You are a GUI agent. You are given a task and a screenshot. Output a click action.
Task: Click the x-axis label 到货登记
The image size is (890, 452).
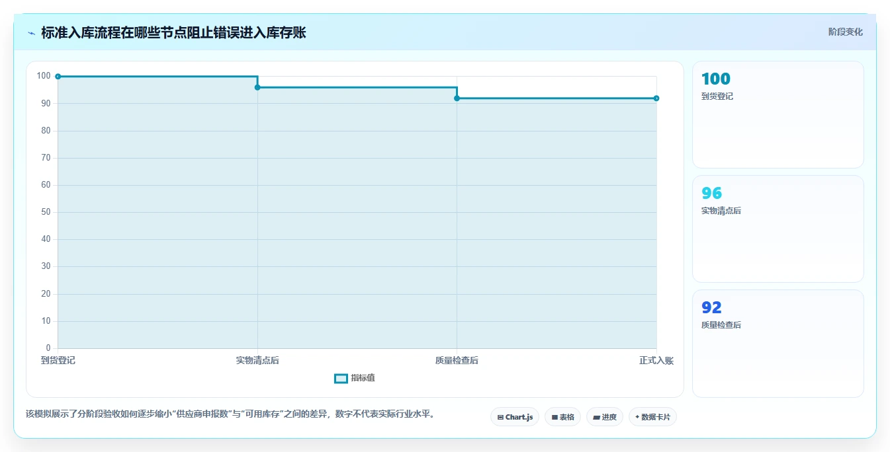point(58,360)
